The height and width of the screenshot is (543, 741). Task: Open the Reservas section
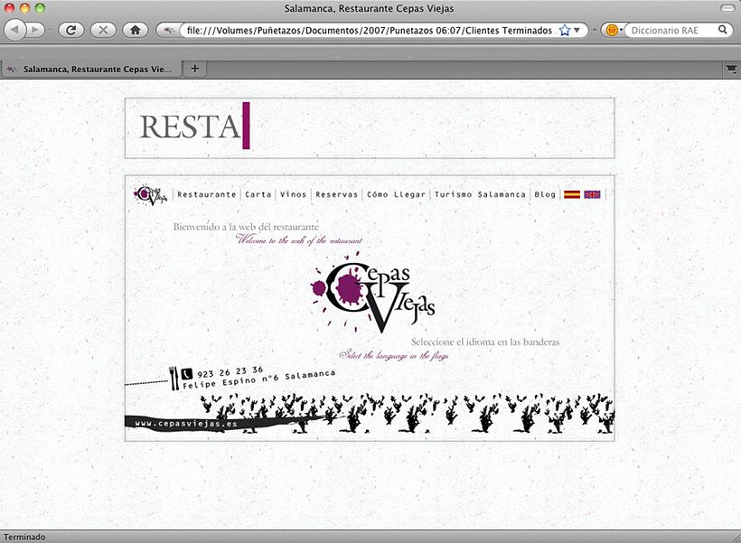pos(337,194)
